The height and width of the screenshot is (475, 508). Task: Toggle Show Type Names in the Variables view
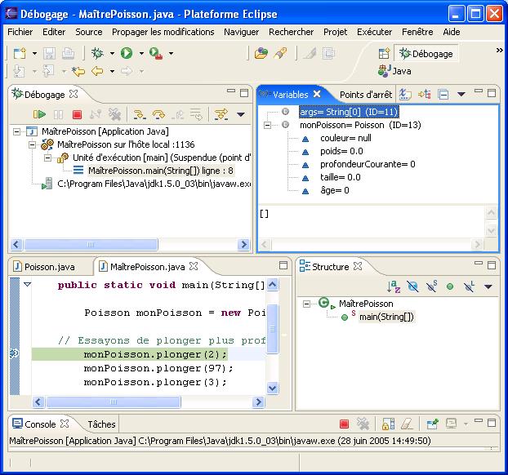[x=406, y=95]
